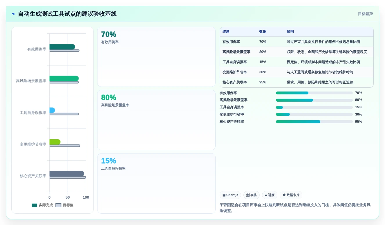The image size is (385, 225).
Task: Click the 高风险场景覆盖率 progress bar
Action: pos(314,100)
